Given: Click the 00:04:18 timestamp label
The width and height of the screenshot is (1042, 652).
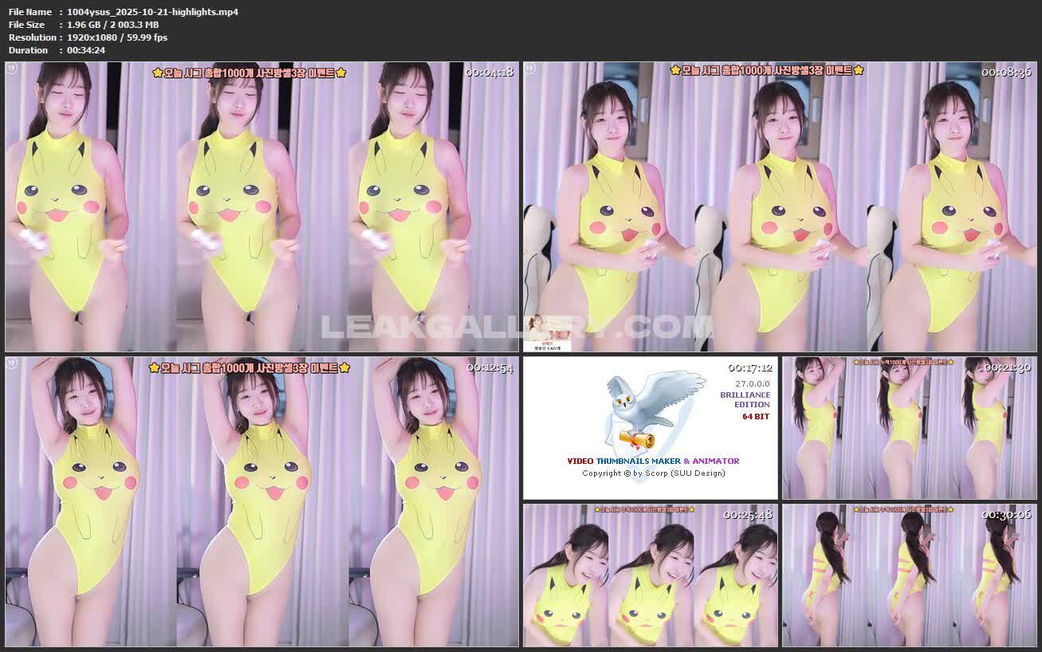Looking at the screenshot, I should [x=489, y=73].
